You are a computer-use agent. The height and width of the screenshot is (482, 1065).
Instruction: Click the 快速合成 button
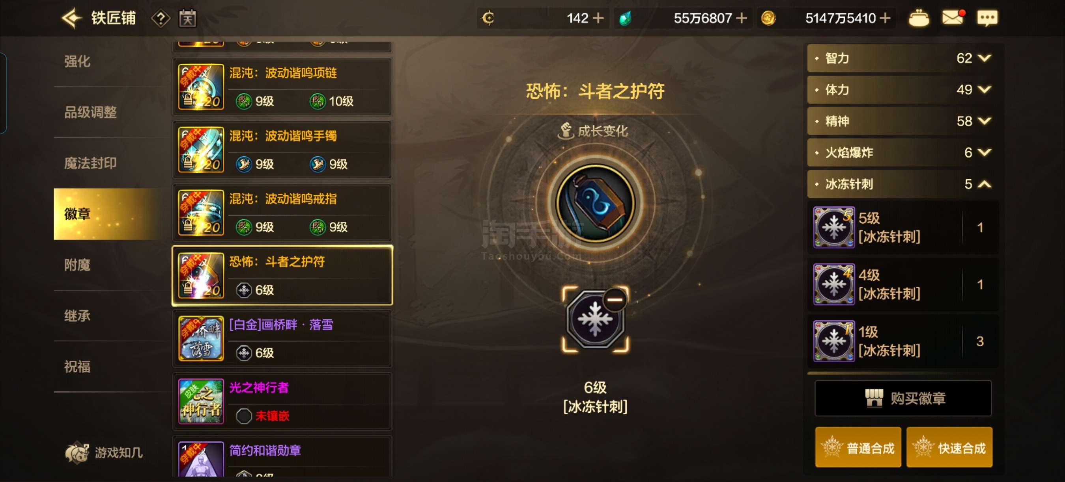point(949,448)
